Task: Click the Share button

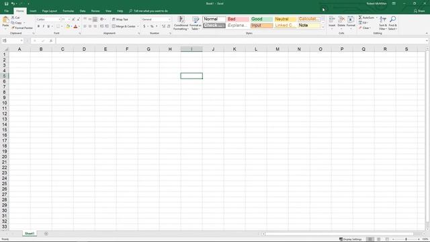Action: (x=419, y=11)
